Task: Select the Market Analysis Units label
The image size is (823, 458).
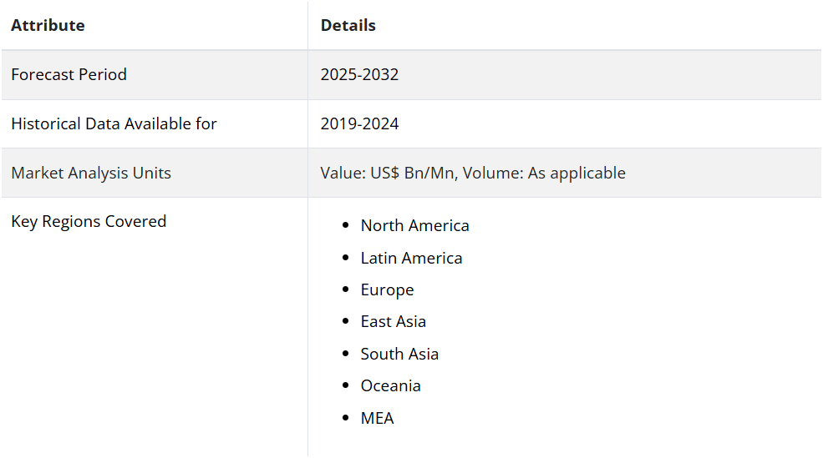Action: [91, 173]
